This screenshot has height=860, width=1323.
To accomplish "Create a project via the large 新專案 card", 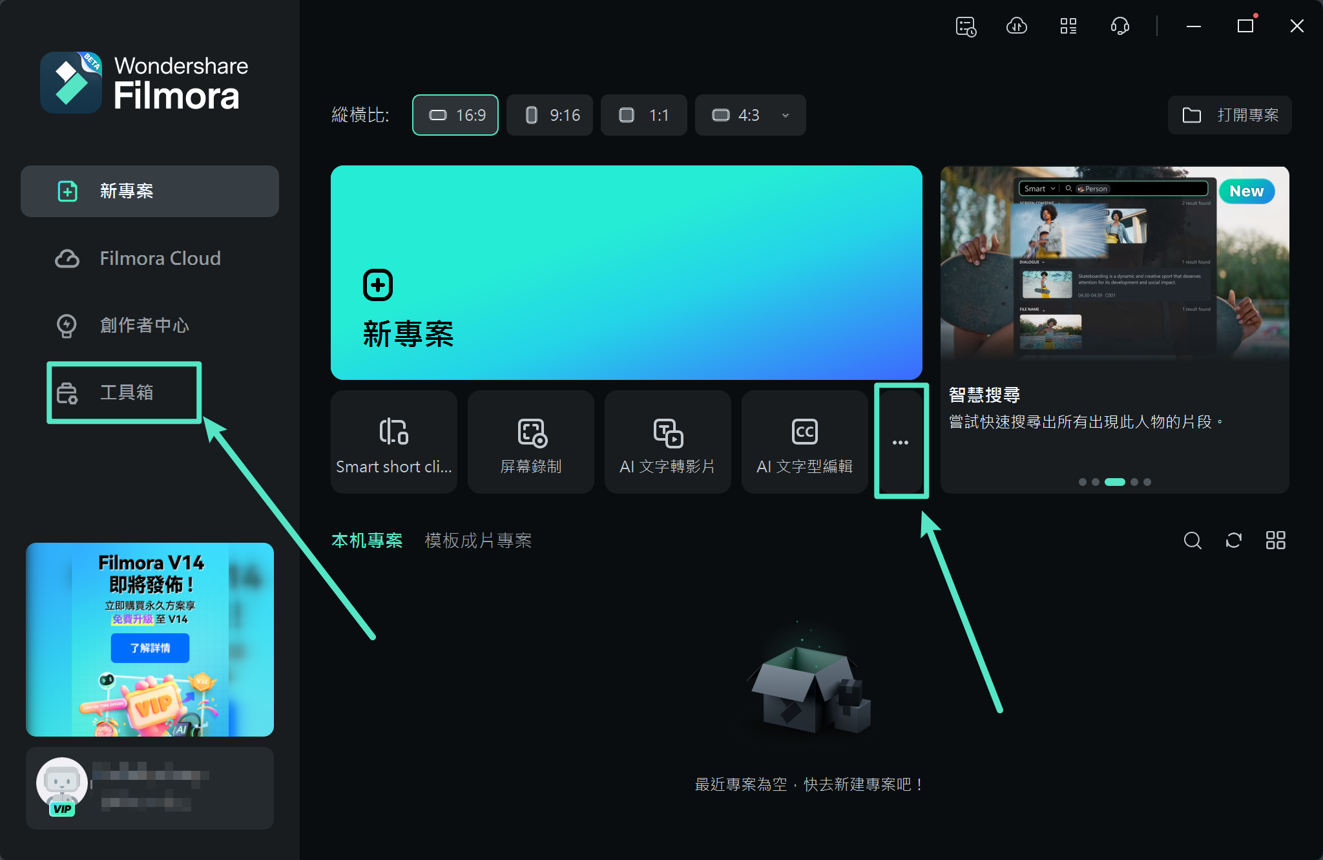I will [627, 273].
